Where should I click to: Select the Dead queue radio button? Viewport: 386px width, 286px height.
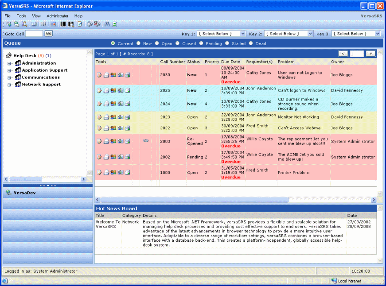pos(250,43)
